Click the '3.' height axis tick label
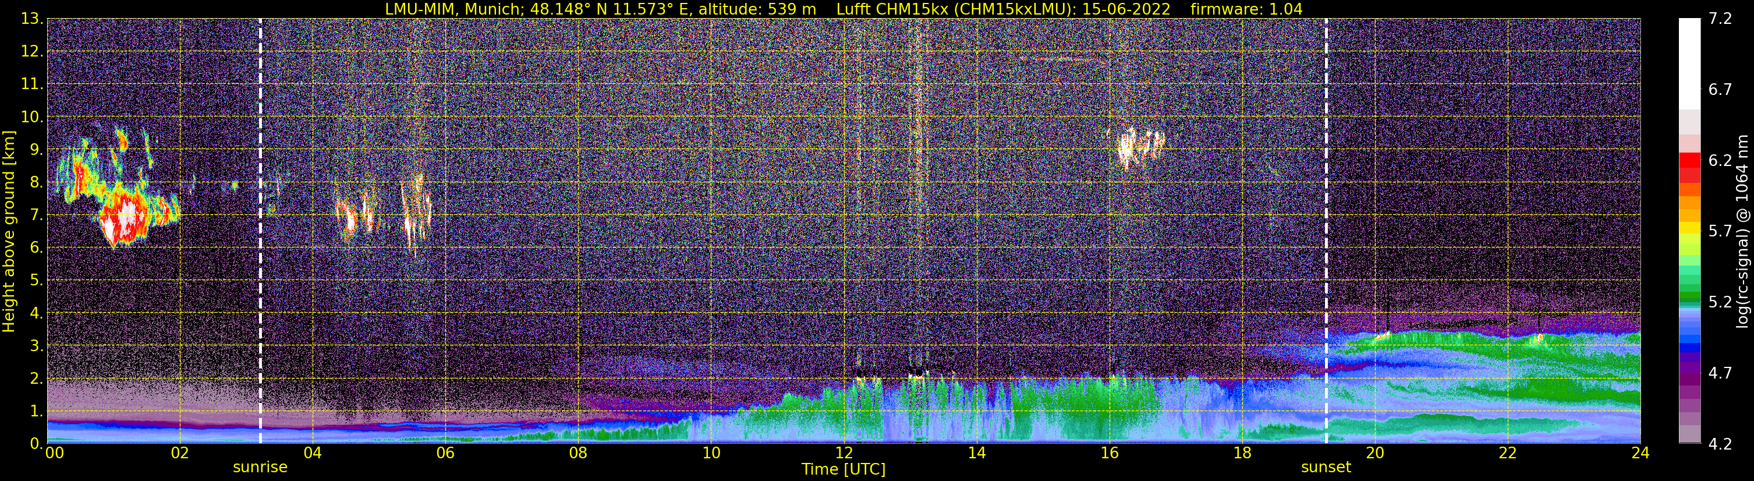Screen dimensions: 1754x481 coord(37,346)
